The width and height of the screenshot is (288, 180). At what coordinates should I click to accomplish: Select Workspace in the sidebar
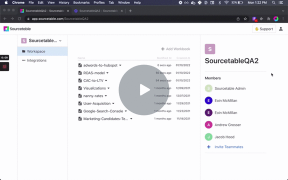[42, 51]
